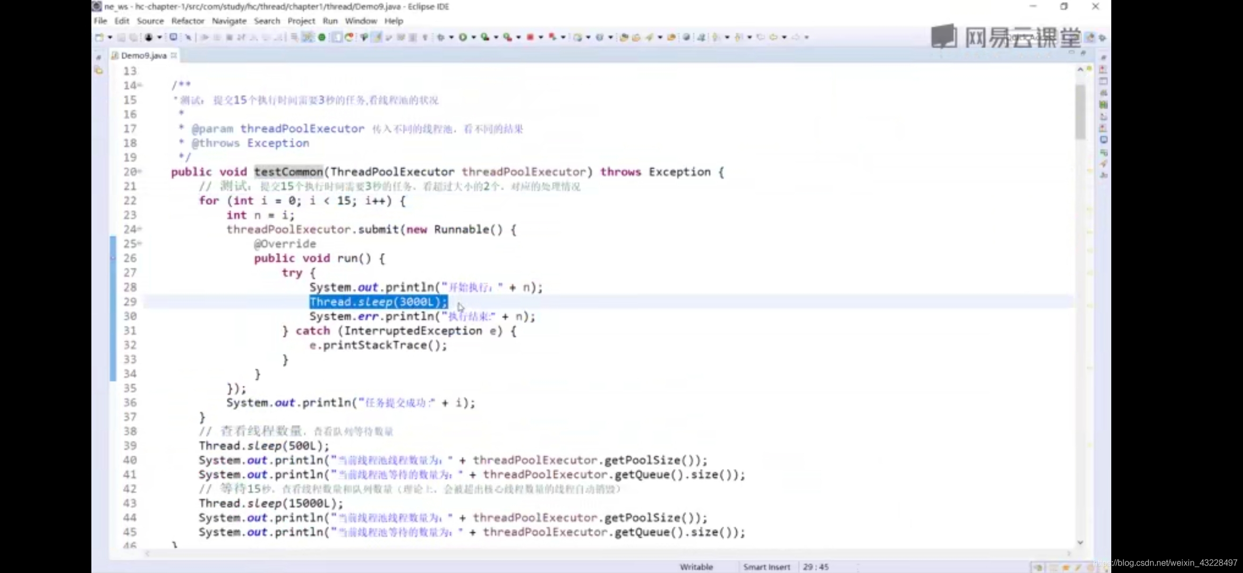The height and width of the screenshot is (573, 1243).
Task: Expand the Next Annotation dropdown arrow
Action: click(x=727, y=37)
